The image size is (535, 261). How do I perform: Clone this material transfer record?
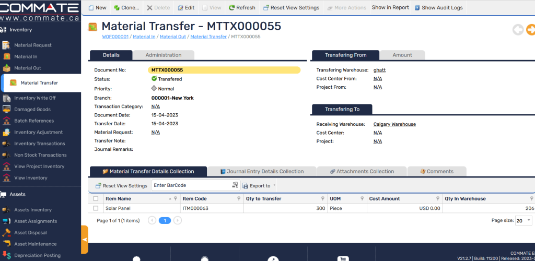click(126, 7)
